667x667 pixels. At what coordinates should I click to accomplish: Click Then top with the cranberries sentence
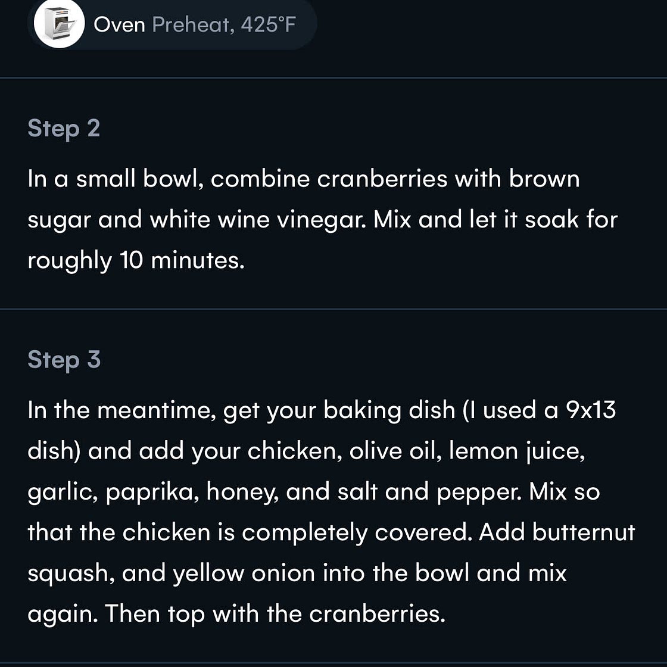275,614
